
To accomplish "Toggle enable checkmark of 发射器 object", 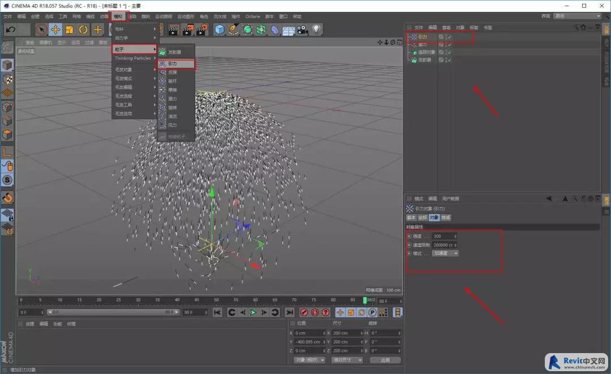I will 450,60.
